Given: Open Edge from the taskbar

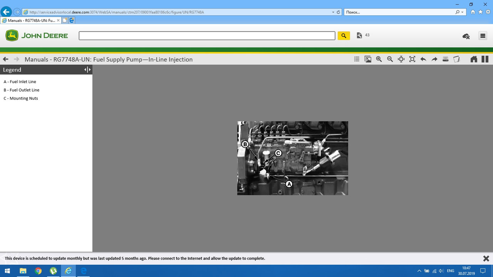Looking at the screenshot, I should [84, 271].
